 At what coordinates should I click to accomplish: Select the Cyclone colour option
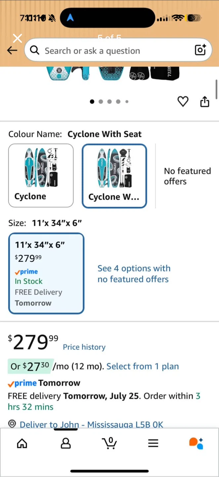[41, 176]
